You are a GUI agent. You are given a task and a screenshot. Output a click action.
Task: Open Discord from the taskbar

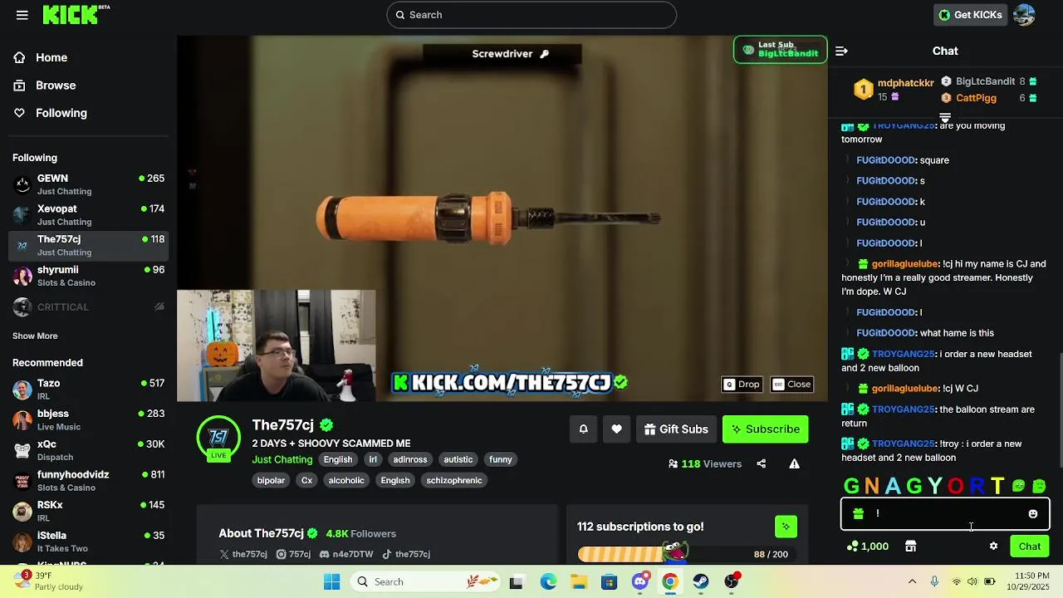pyautogui.click(x=639, y=582)
